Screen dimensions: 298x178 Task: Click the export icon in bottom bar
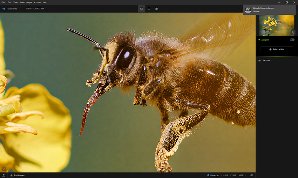pos(4,175)
